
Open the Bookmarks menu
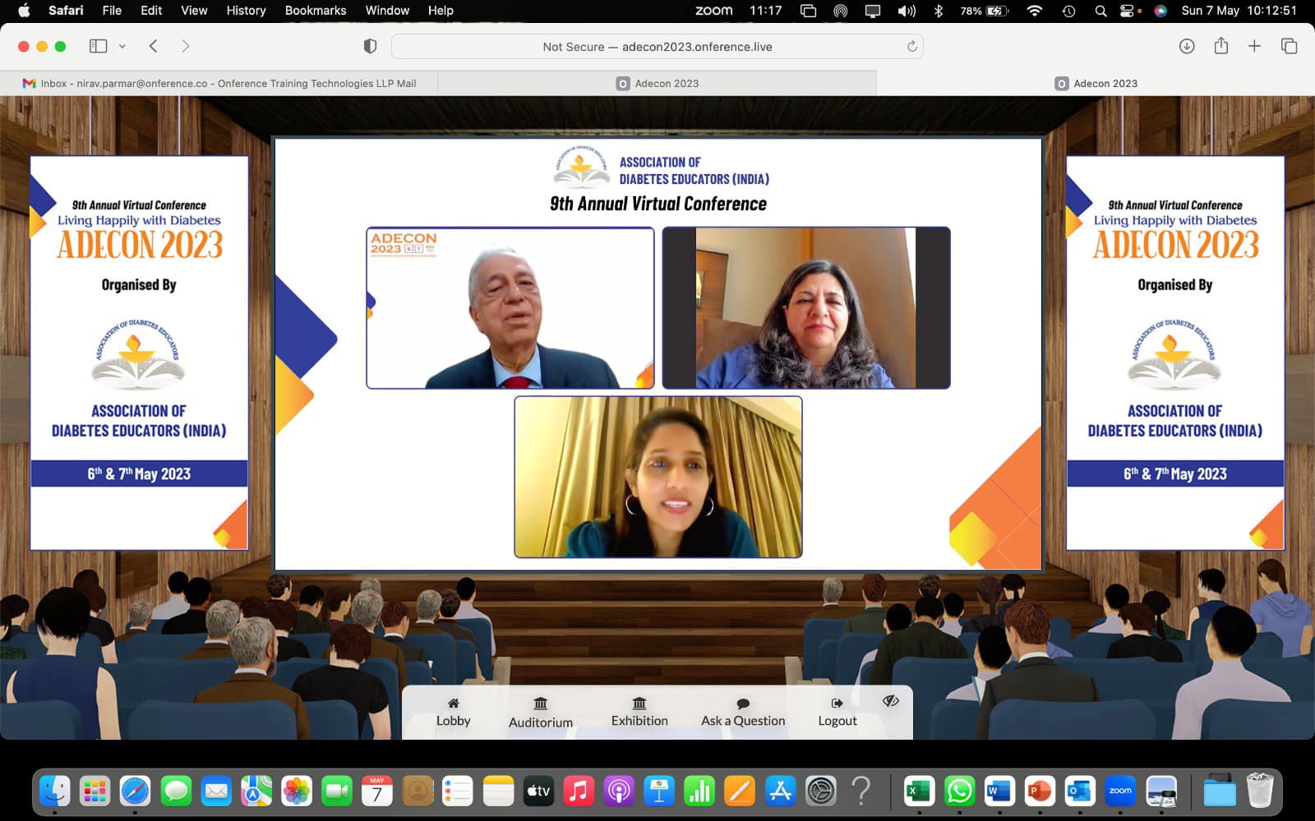[x=315, y=11]
